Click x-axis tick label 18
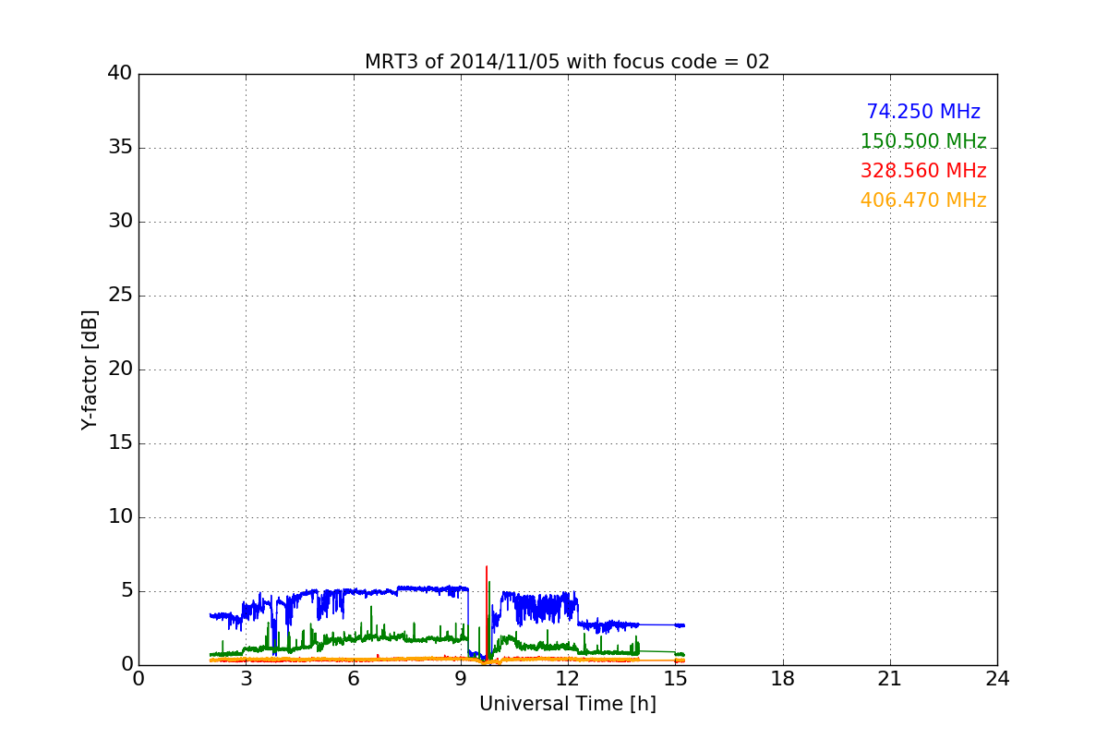 coord(783,679)
